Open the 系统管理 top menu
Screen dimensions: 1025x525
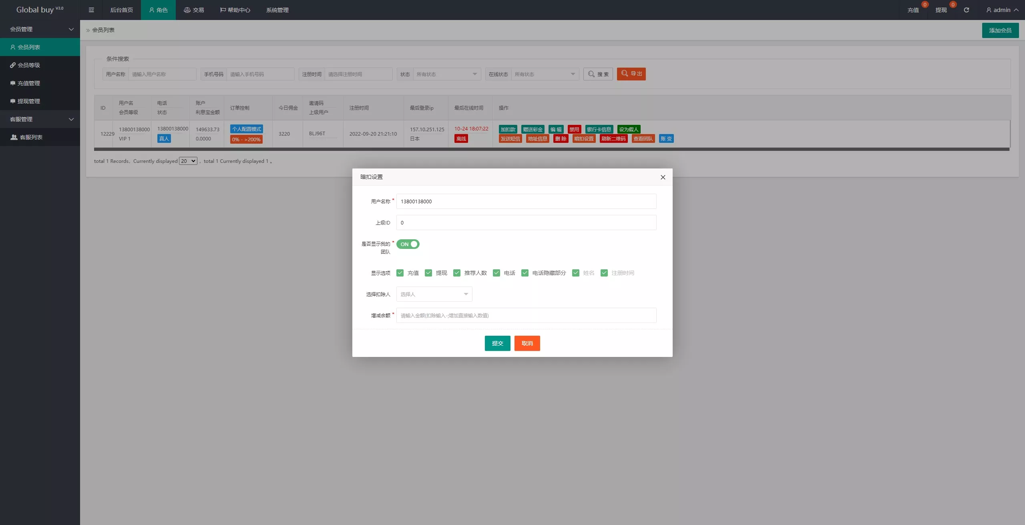tap(277, 10)
